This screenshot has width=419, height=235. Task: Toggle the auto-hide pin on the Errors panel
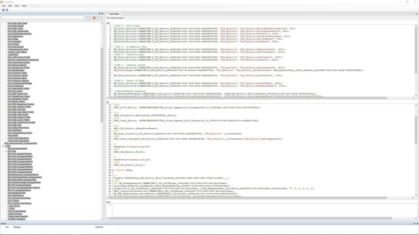(414, 223)
